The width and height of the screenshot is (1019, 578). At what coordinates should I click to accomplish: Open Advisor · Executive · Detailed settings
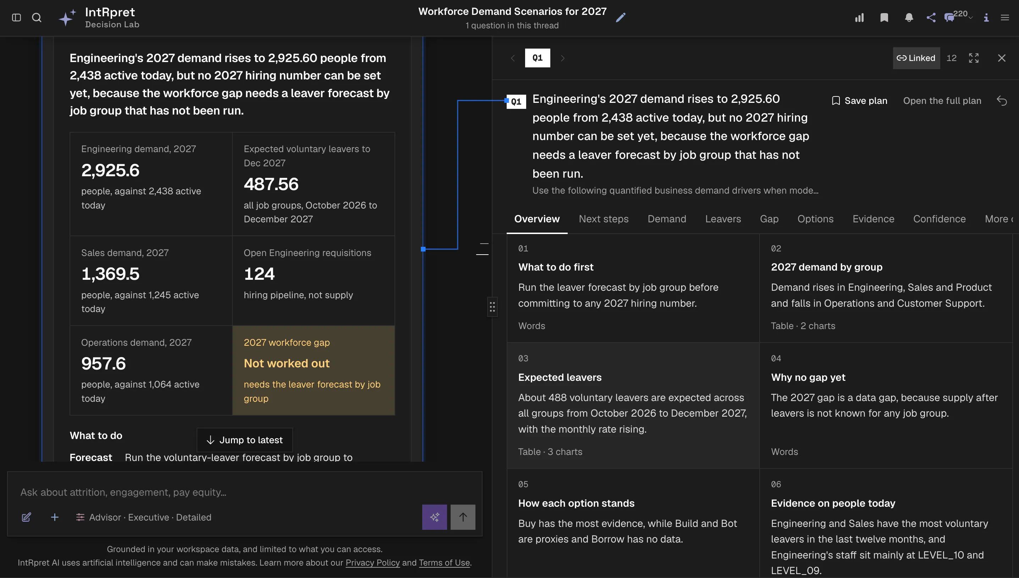pyautogui.click(x=144, y=517)
